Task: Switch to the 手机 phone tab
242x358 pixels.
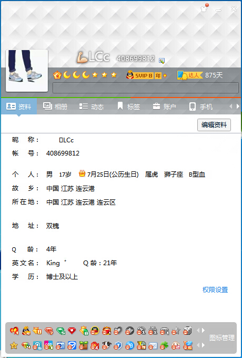Action: [x=201, y=107]
